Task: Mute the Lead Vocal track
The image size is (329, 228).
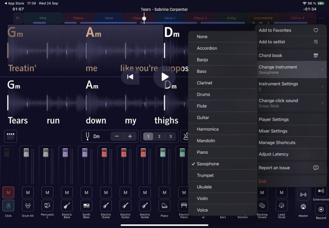Action: [x=281, y=192]
